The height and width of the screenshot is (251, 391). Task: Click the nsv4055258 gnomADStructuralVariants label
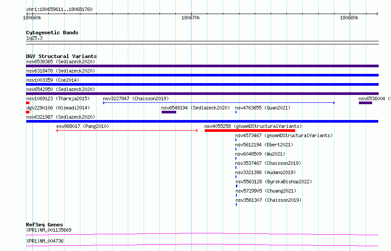(x=253, y=126)
